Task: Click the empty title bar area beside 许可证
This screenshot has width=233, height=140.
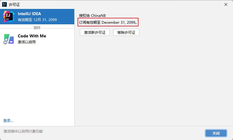Action: (119, 4)
